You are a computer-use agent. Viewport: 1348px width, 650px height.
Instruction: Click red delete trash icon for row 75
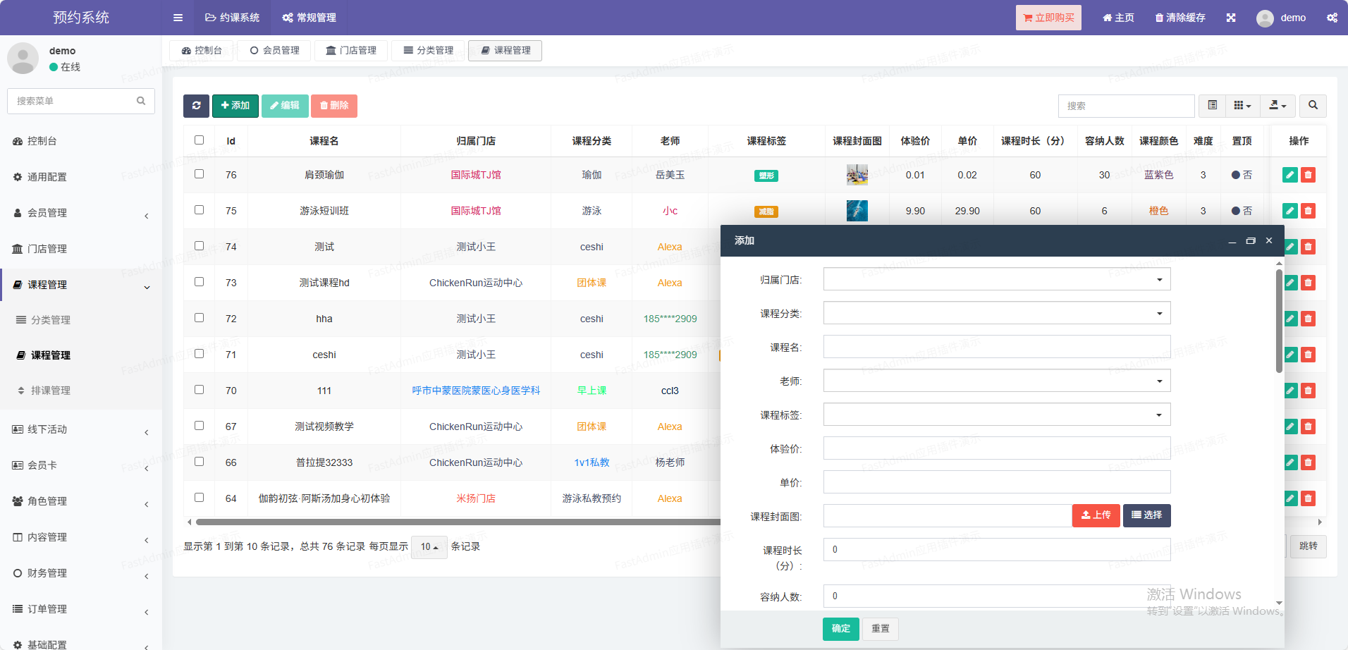(1308, 211)
